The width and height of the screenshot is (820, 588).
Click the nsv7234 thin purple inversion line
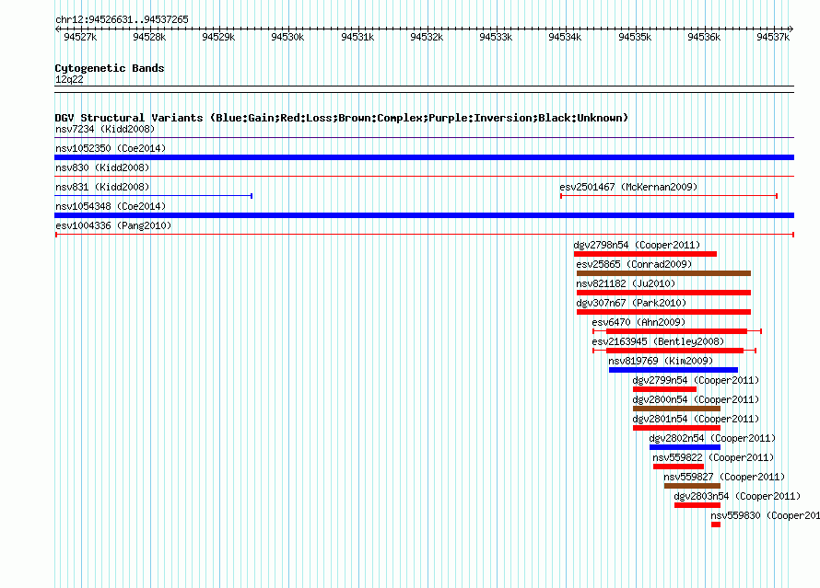tap(424, 138)
